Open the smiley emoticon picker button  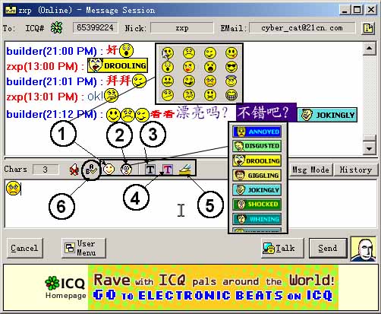[109, 170]
